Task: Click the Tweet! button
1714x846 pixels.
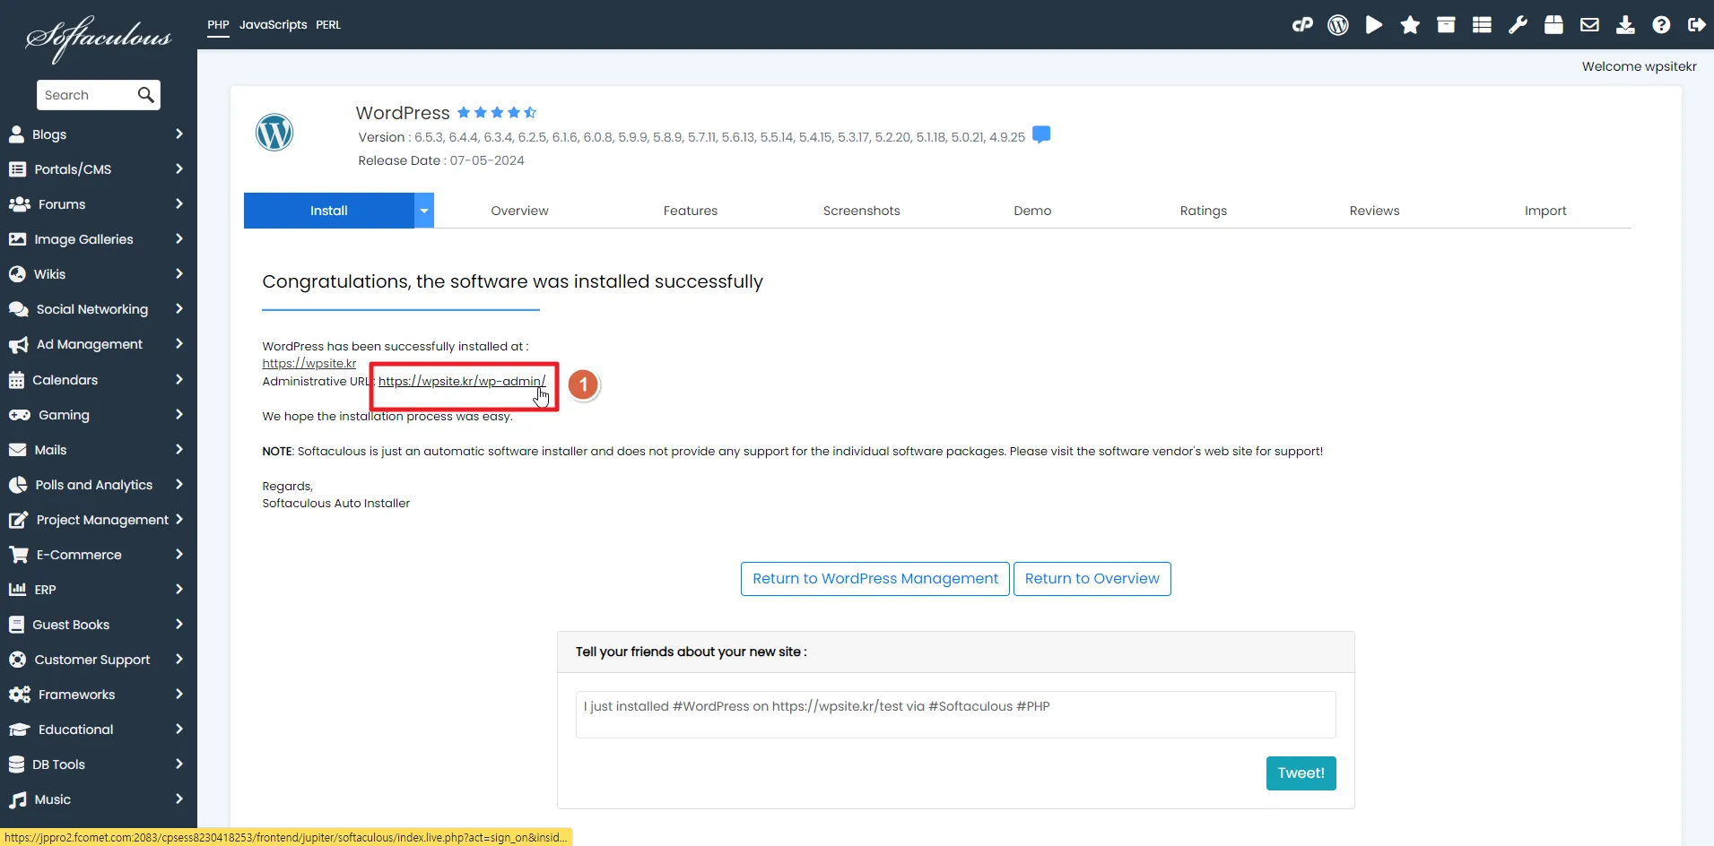Action: pos(1301,773)
